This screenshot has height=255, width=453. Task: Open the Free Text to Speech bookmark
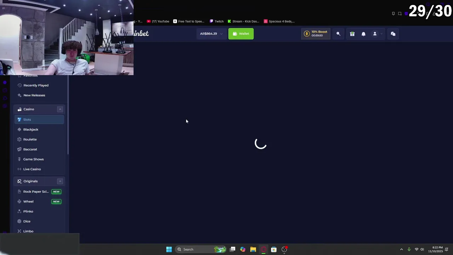coord(189,21)
